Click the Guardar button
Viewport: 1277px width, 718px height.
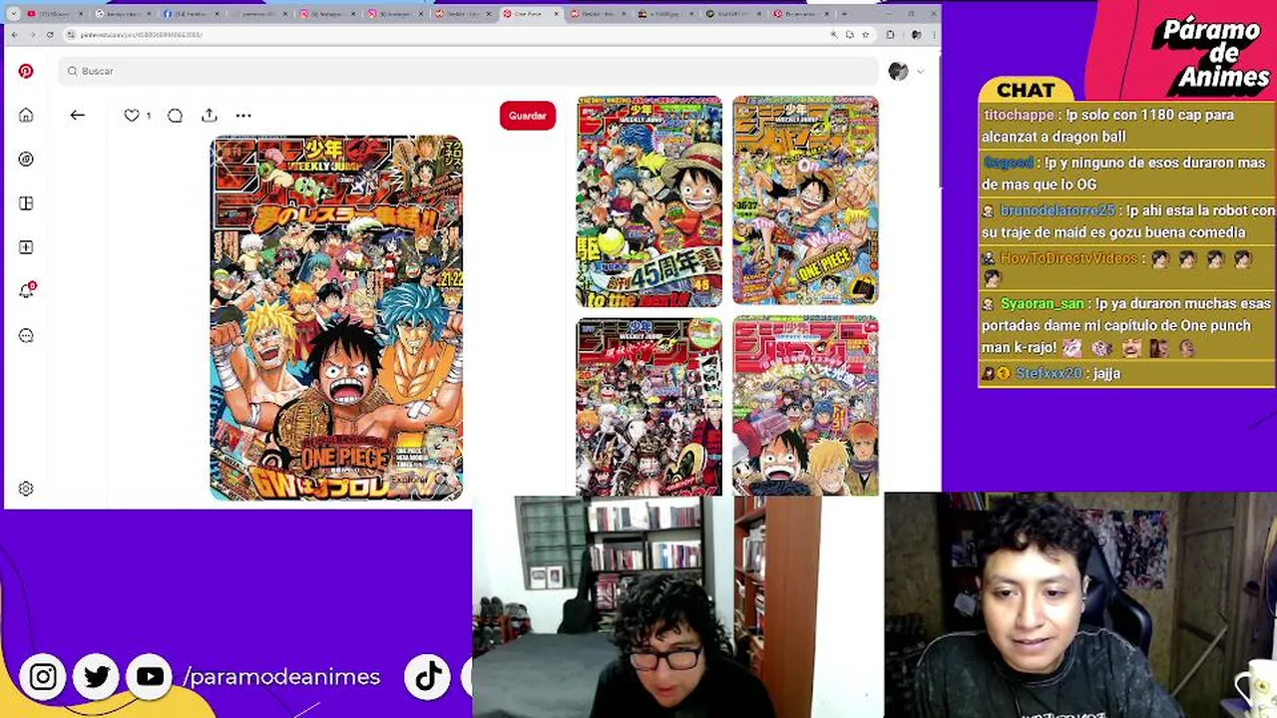click(527, 116)
